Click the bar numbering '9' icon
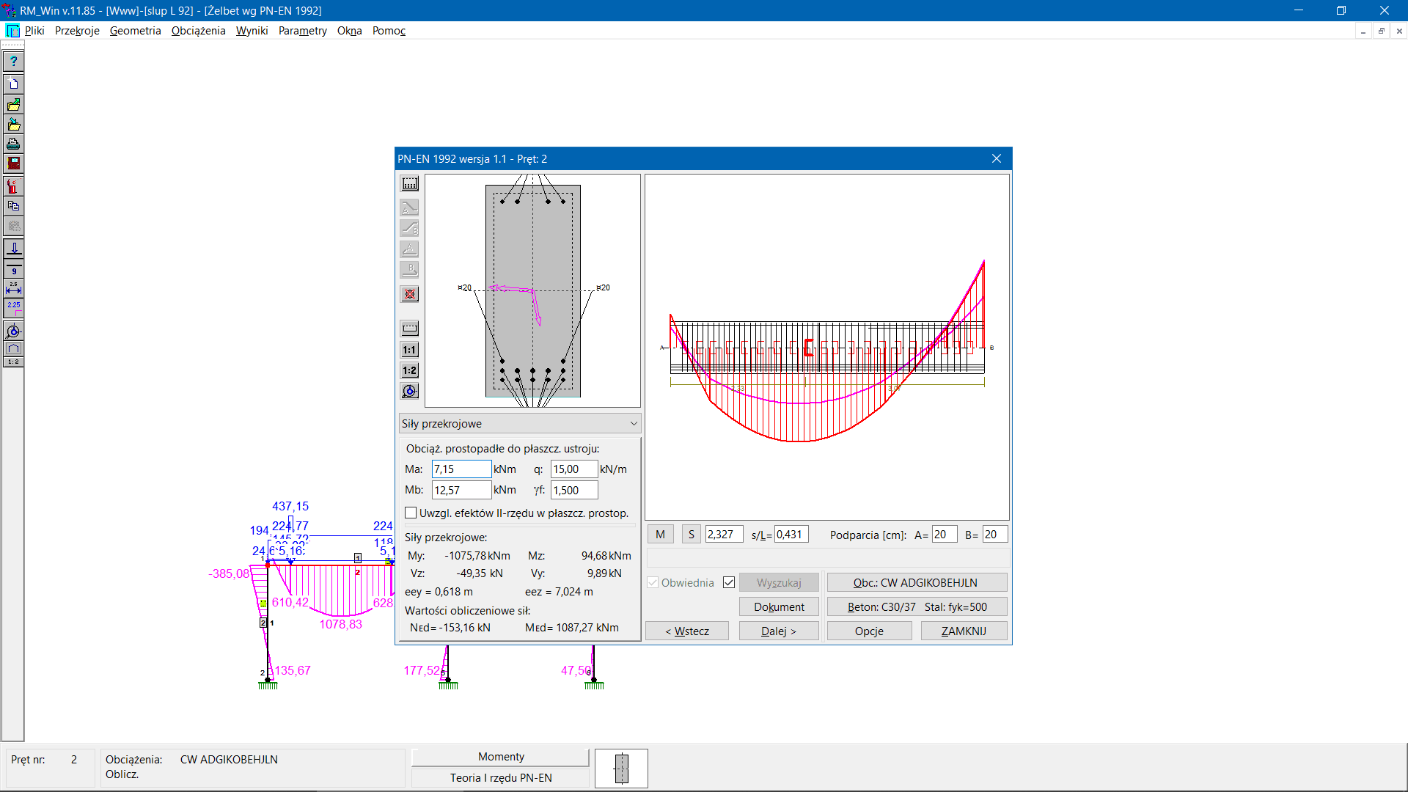The image size is (1408, 792). 13,269
